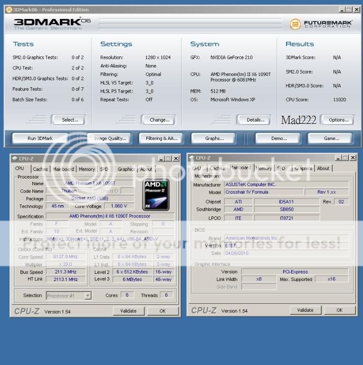Maximize the 3DMark06 window
The image size is (363, 365).
coord(349,9)
